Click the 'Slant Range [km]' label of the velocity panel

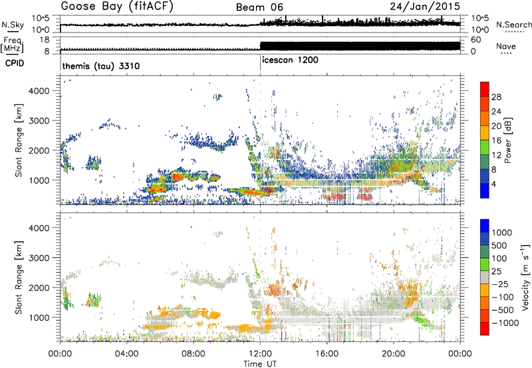[x=19, y=277]
